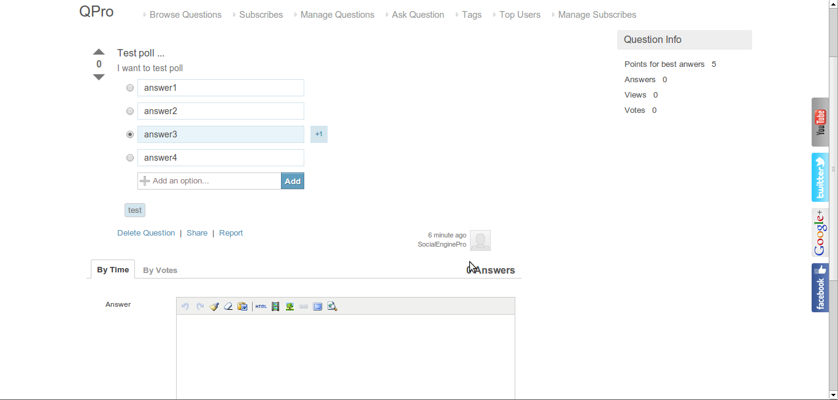Select the answer4 radio button
The height and width of the screenshot is (400, 838).
(x=130, y=158)
